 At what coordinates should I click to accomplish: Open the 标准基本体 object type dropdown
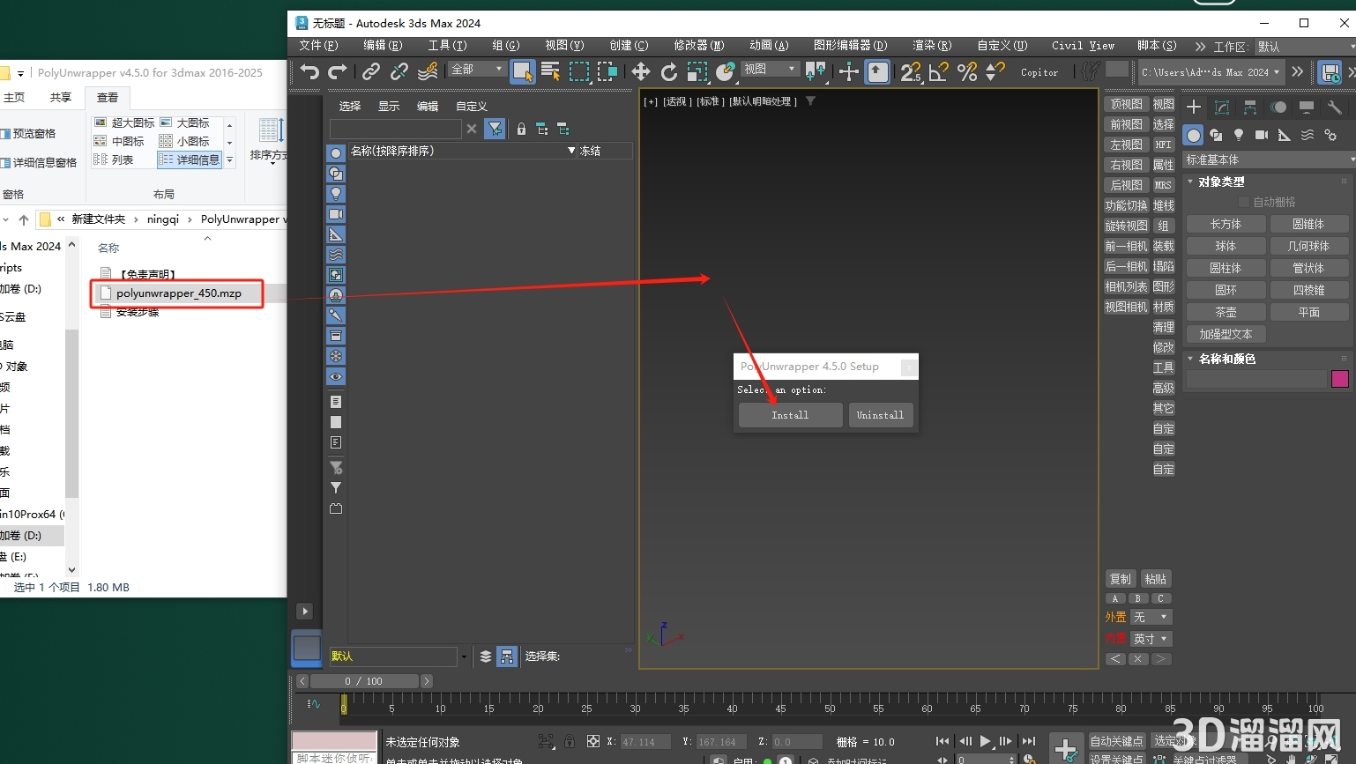1269,159
